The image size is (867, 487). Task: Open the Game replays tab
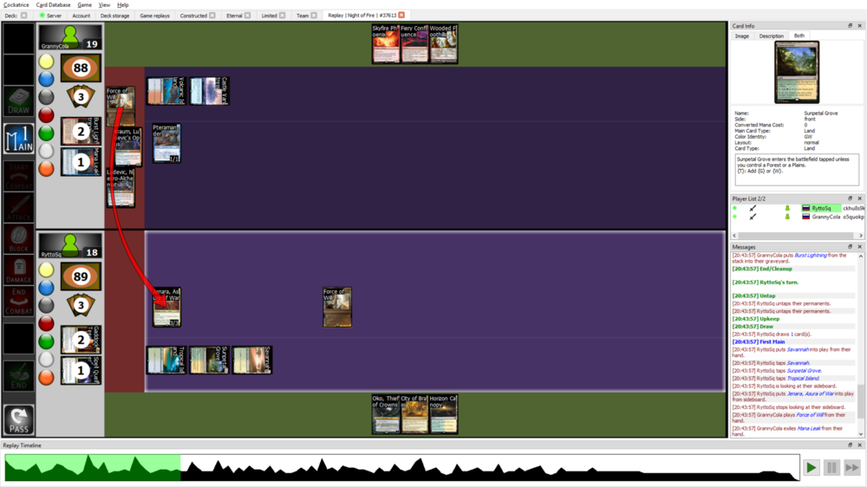click(154, 16)
